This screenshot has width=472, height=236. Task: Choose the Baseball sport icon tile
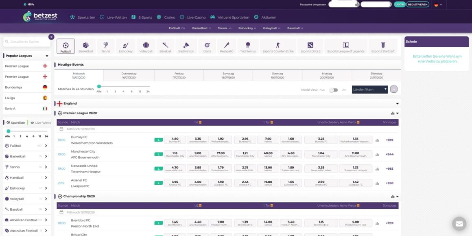pos(165,46)
